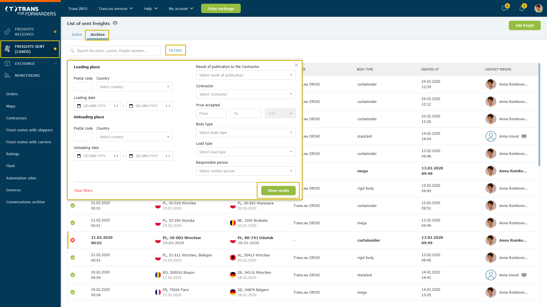Open Select result of publication dropdown
Image resolution: width=547 pixels, height=307 pixels.
point(246,75)
